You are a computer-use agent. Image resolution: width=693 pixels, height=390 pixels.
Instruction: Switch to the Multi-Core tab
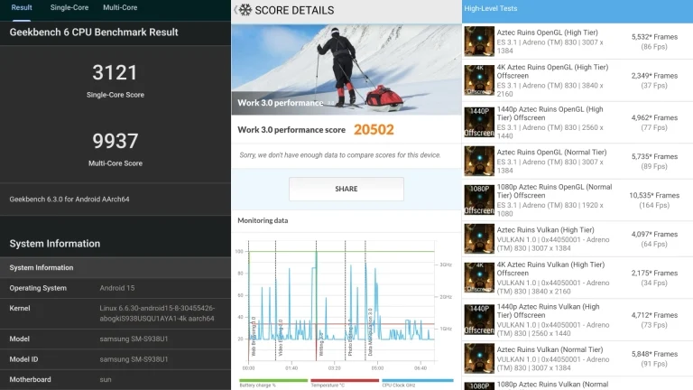click(x=120, y=8)
